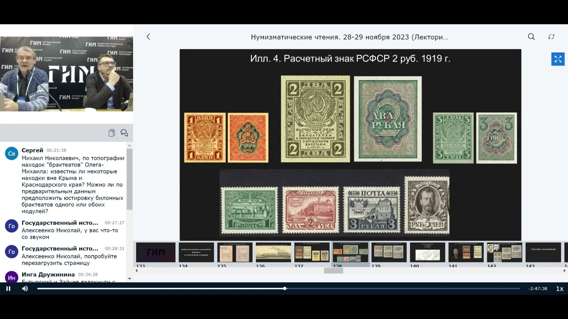Select slide thumbnail 142
568x319 pixels.
[x=505, y=252]
